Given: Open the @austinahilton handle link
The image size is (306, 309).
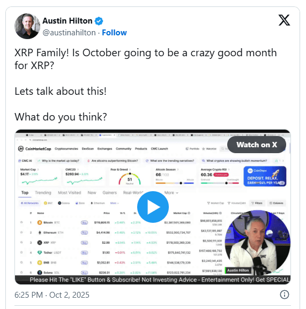Looking at the screenshot, I should [69, 33].
